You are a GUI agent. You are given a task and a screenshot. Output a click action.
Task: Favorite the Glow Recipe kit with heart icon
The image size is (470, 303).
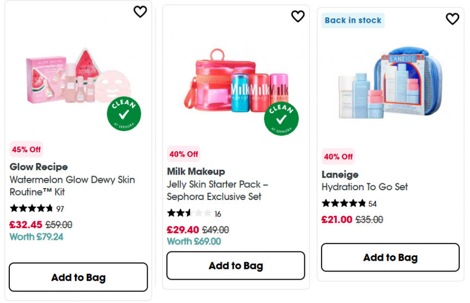click(140, 11)
